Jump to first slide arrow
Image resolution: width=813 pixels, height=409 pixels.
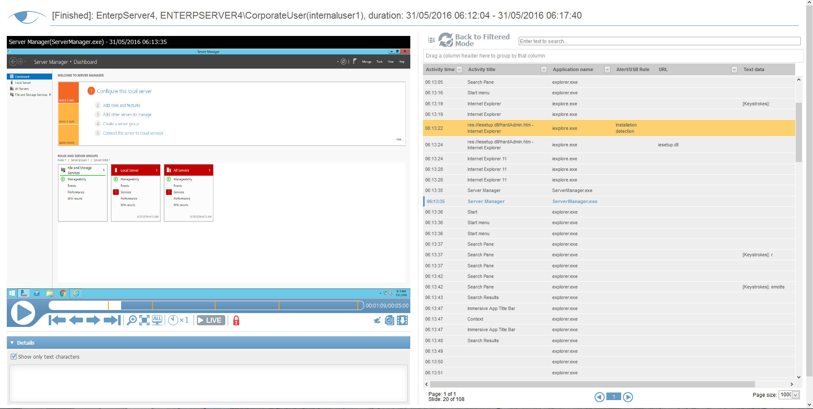pyautogui.click(x=57, y=320)
